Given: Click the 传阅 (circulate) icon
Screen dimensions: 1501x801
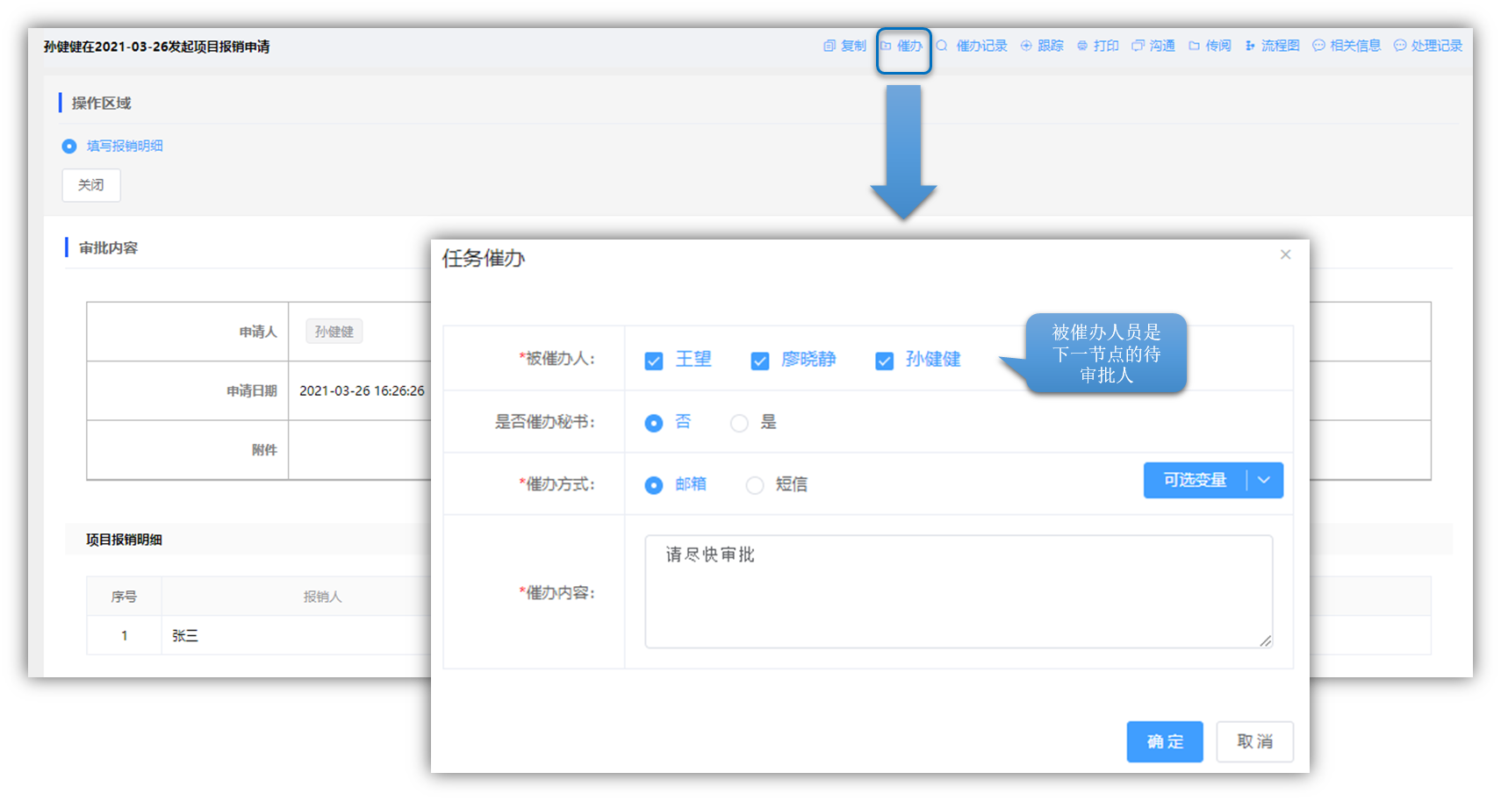Looking at the screenshot, I should click(x=1195, y=46).
